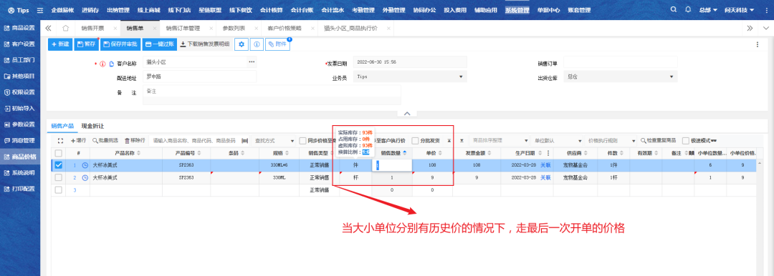Image resolution: width=774 pixels, height=276 pixels.
Task: Open the 附件 attachments button
Action: (x=277, y=44)
